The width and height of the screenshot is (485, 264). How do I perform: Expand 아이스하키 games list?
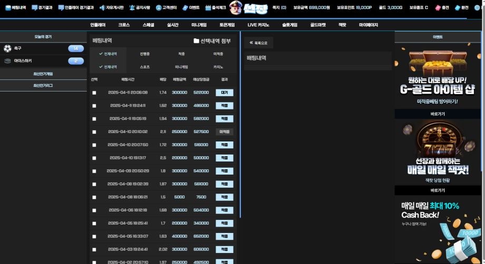point(43,61)
